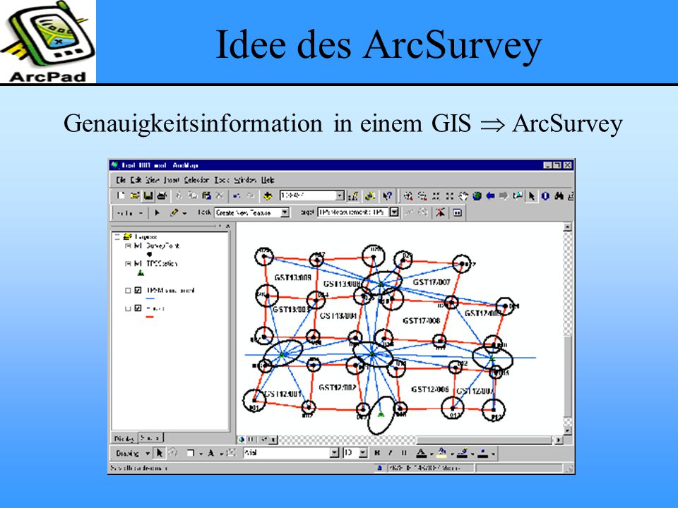
Task: Click the Layout View button beside globe
Action: pos(251,440)
